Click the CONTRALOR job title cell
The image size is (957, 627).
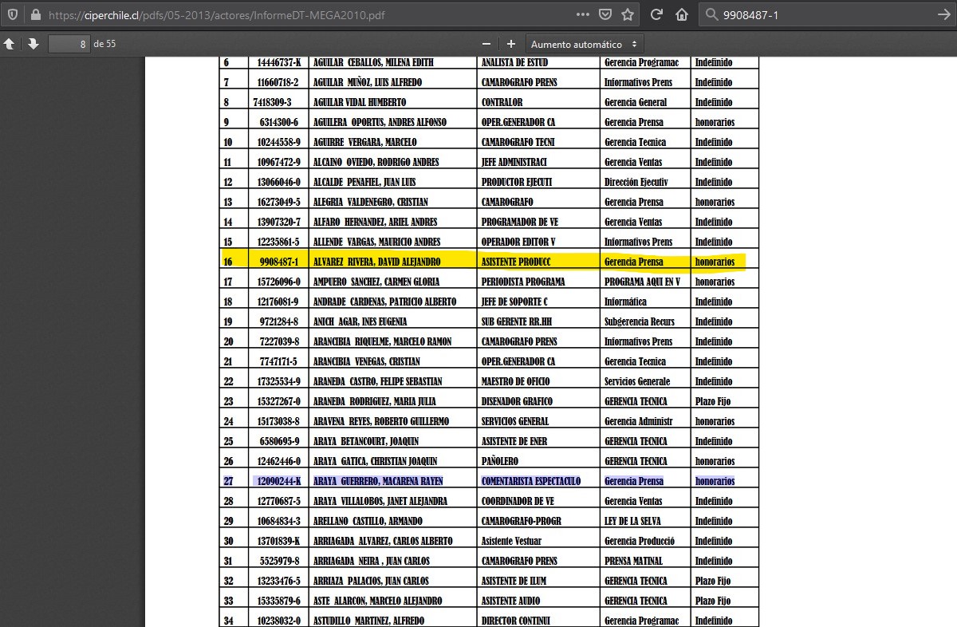(502, 102)
